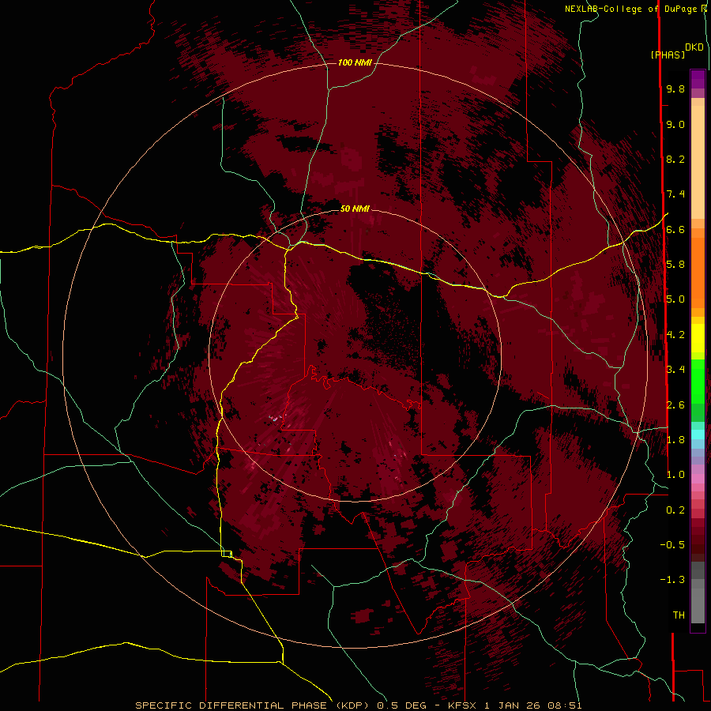Click the 7.4 legend value
711x711 pixels.
[x=675, y=194]
